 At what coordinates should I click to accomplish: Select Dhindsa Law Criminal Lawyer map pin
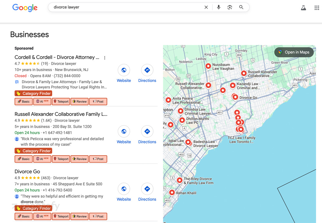(181, 111)
